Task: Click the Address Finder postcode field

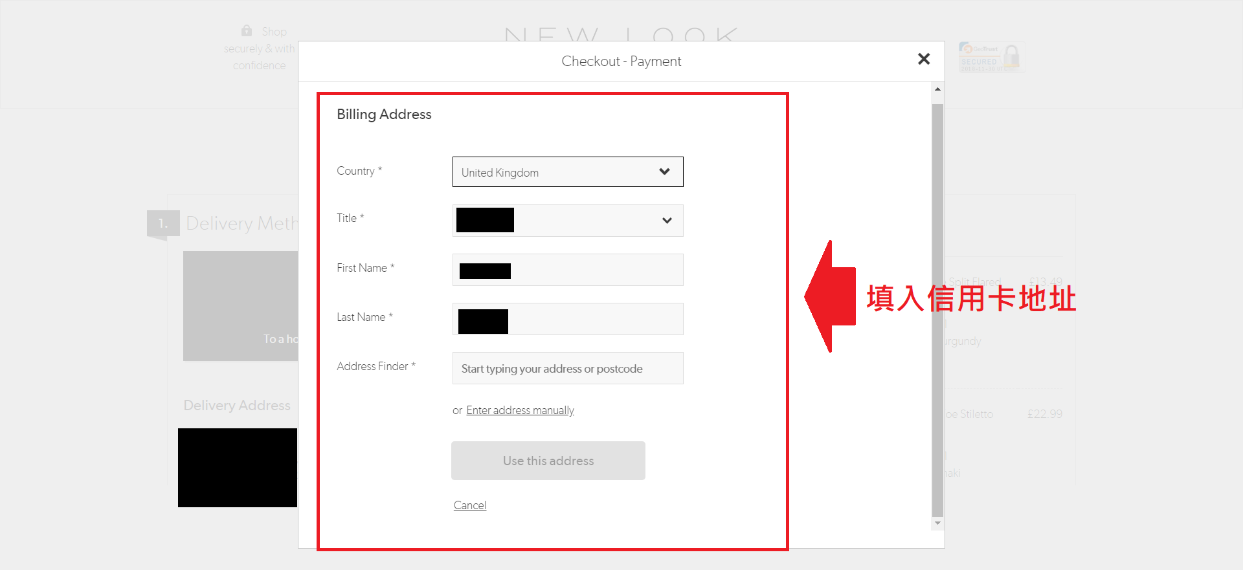Action: pos(567,369)
